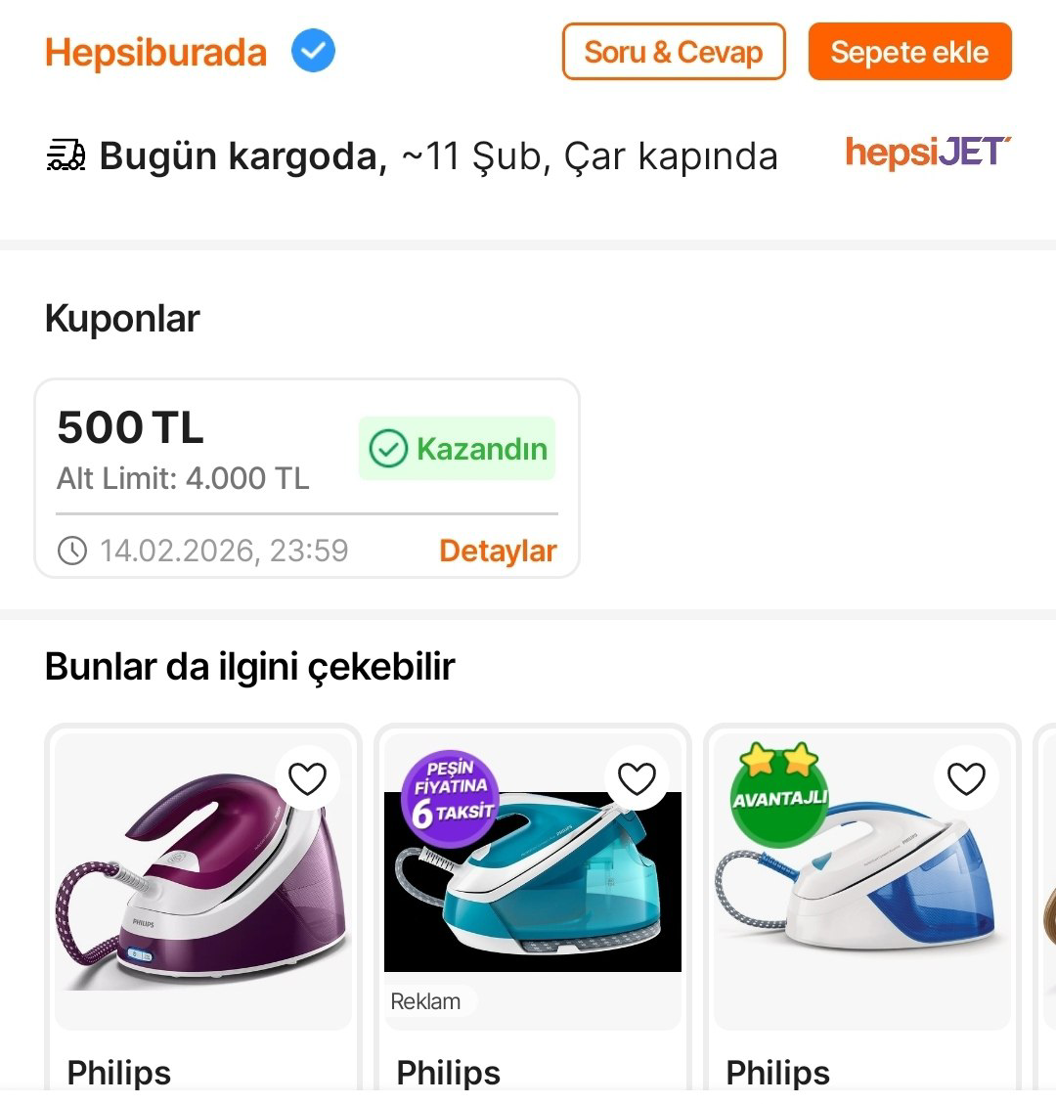Favorite the purple Philips iron
This screenshot has width=1056, height=1104.
(x=307, y=778)
